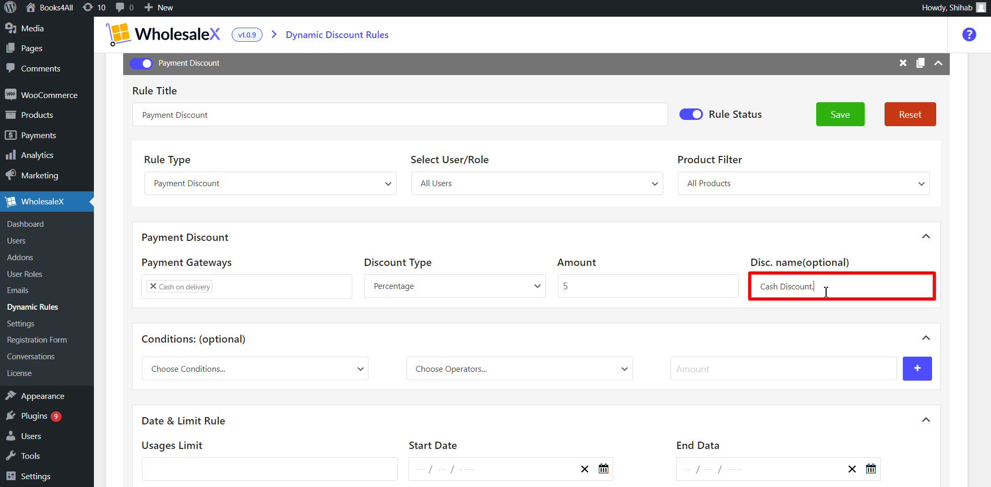Click the help question mark icon
Viewport: 991px width, 487px height.
click(969, 34)
